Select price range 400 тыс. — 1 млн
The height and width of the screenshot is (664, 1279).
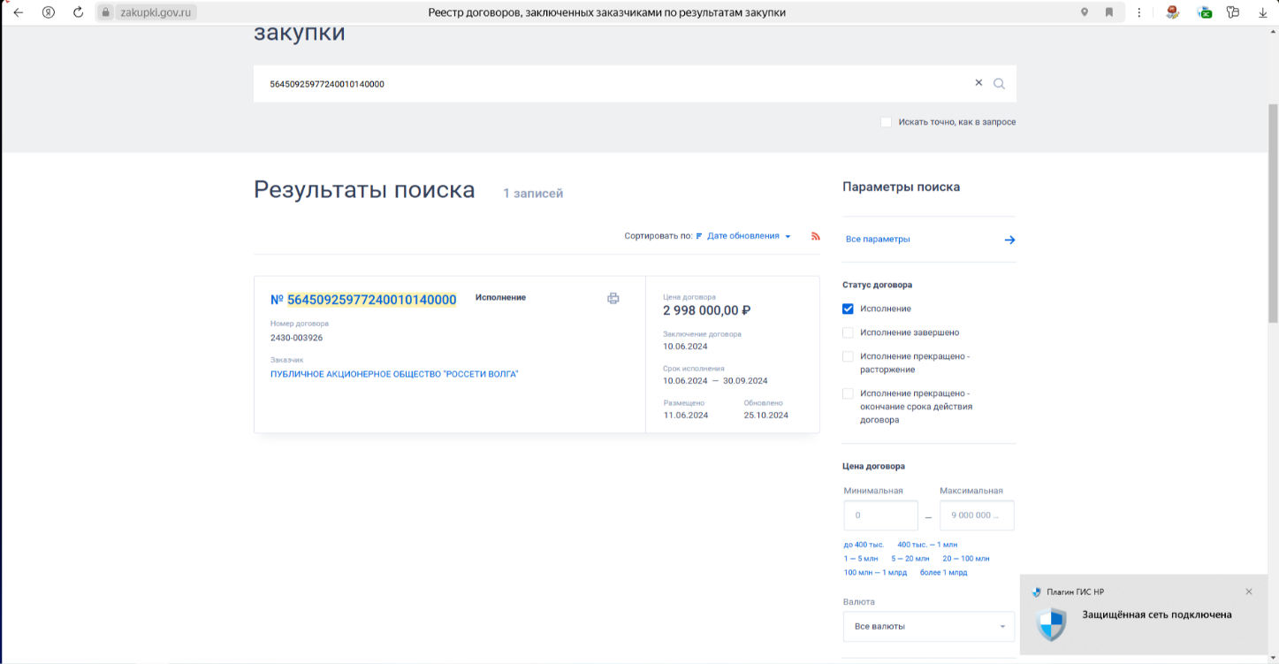[x=927, y=545]
